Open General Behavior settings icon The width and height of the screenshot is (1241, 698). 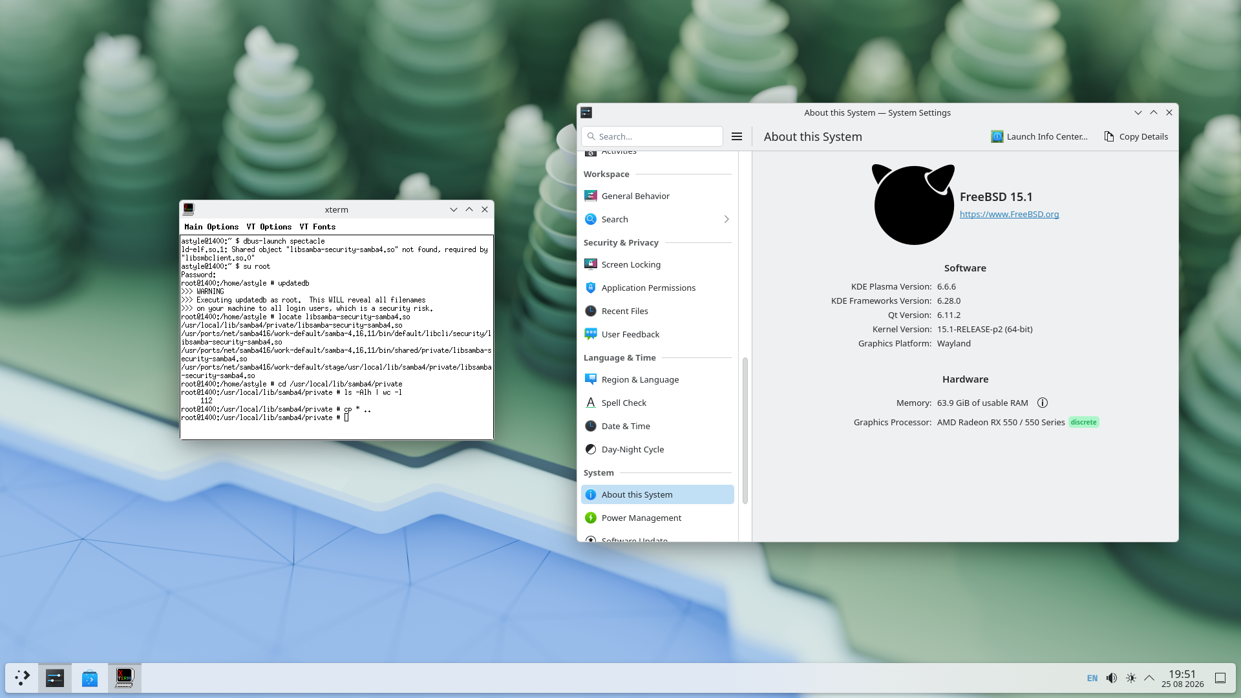[591, 196]
